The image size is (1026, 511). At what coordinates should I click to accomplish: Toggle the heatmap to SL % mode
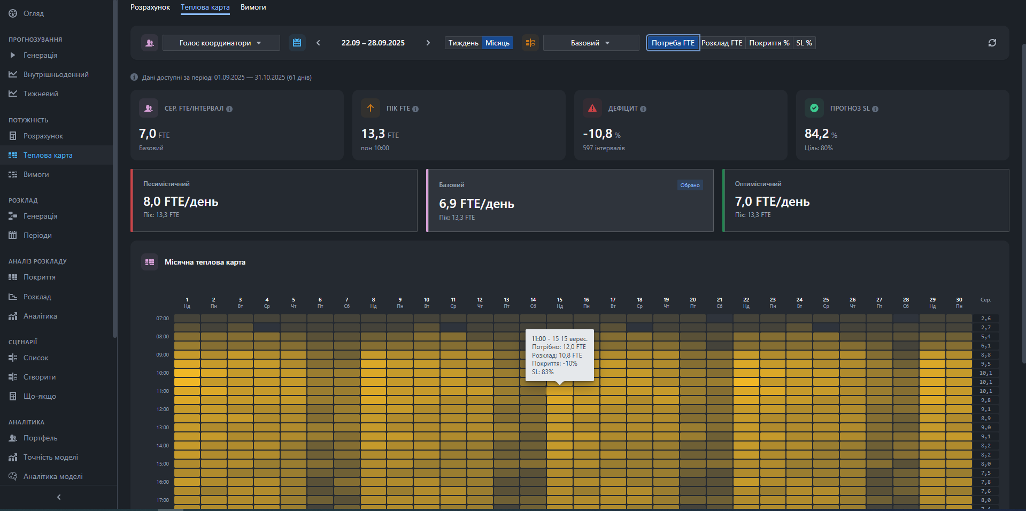click(804, 43)
